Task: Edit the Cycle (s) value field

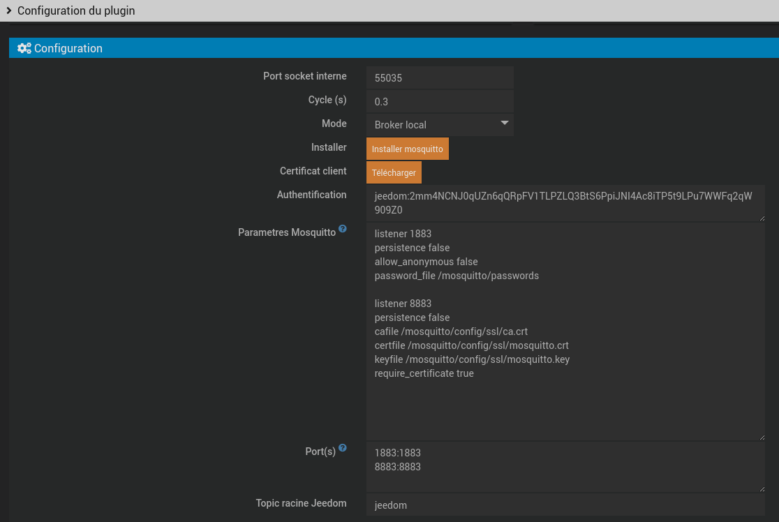Action: [x=440, y=101]
